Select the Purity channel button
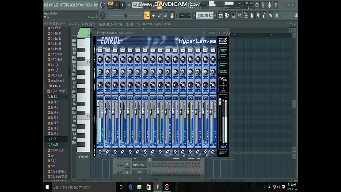 point(140,172)
